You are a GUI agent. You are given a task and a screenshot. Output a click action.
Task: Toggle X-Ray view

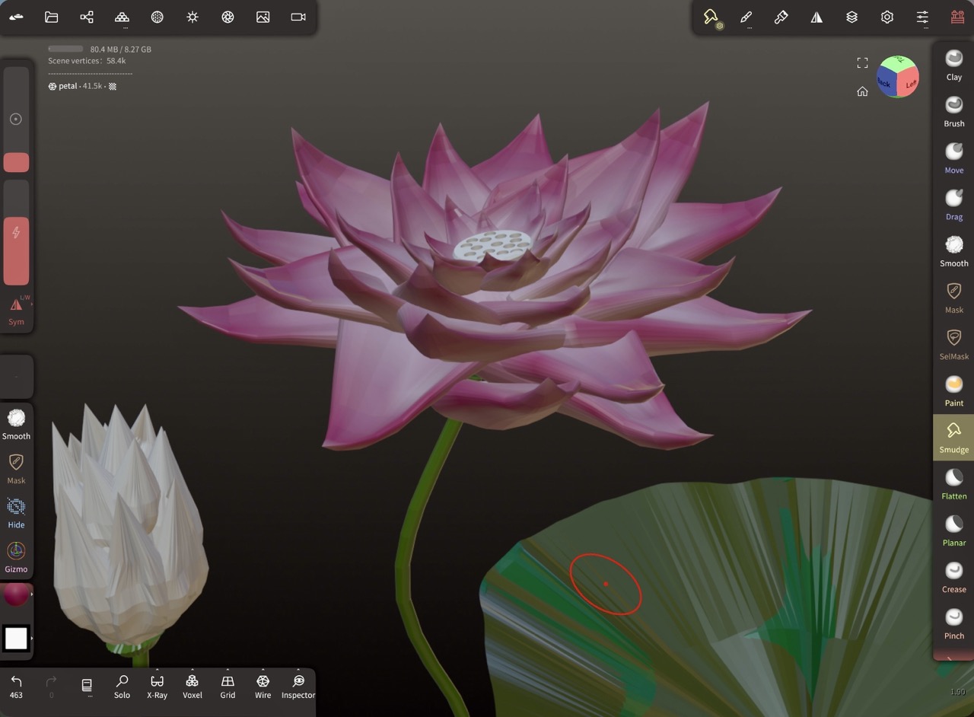tap(157, 686)
